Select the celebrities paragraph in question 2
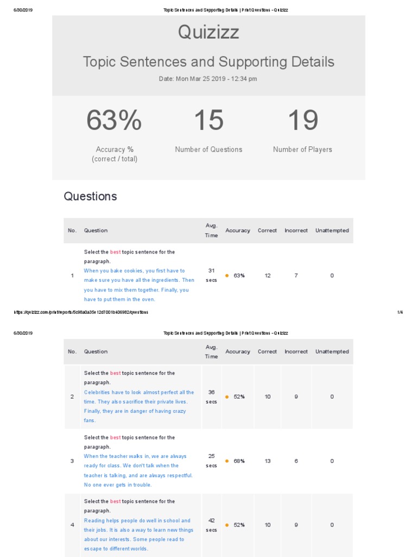Image resolution: width=417 pixels, height=557 pixels. tap(138, 406)
